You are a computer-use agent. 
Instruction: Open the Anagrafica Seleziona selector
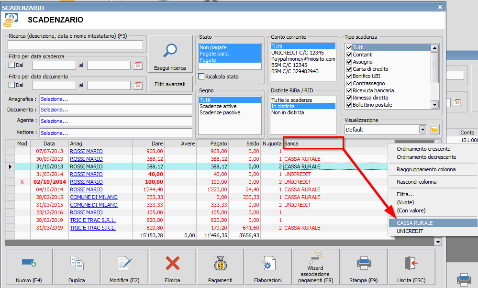pos(116,99)
